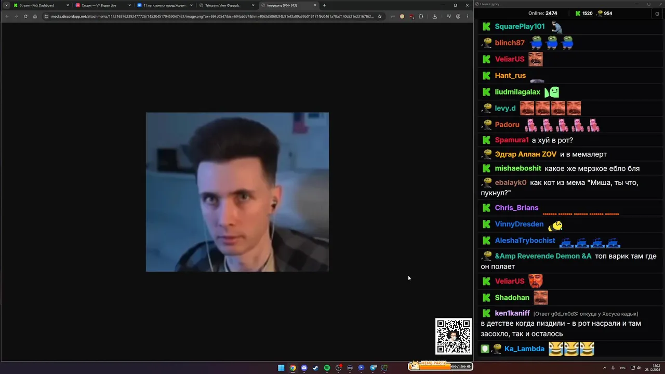Click the moderator badge beside Ka_Lambda
The image size is (665, 374).
tap(484, 349)
